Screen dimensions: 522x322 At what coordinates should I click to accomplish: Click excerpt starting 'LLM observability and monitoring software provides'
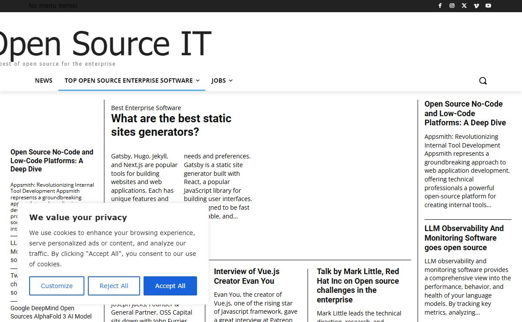[x=468, y=287]
